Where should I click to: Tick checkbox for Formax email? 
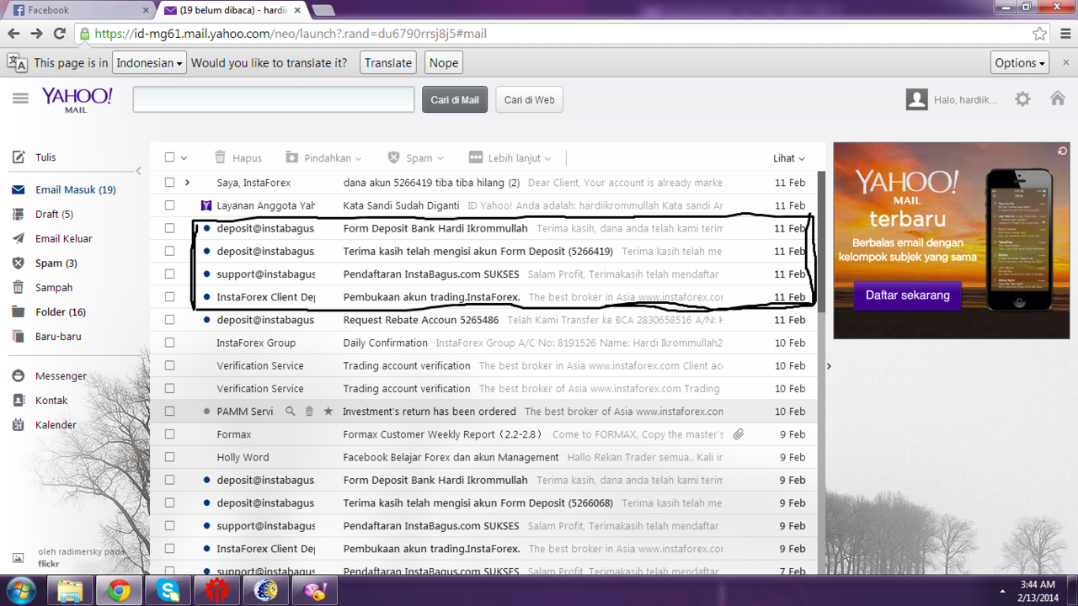point(170,434)
